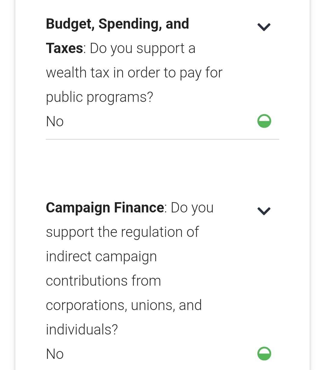This screenshot has width=325, height=370.
Task: Click the divider line below the wealth tax answer
Action: tap(162, 139)
